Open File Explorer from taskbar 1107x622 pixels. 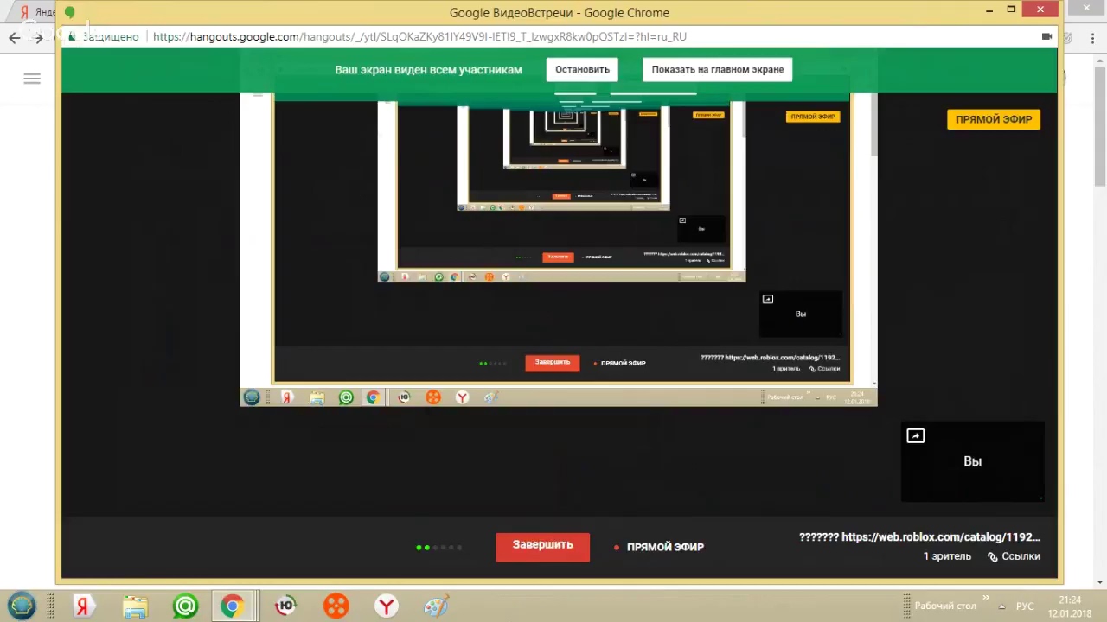click(135, 606)
